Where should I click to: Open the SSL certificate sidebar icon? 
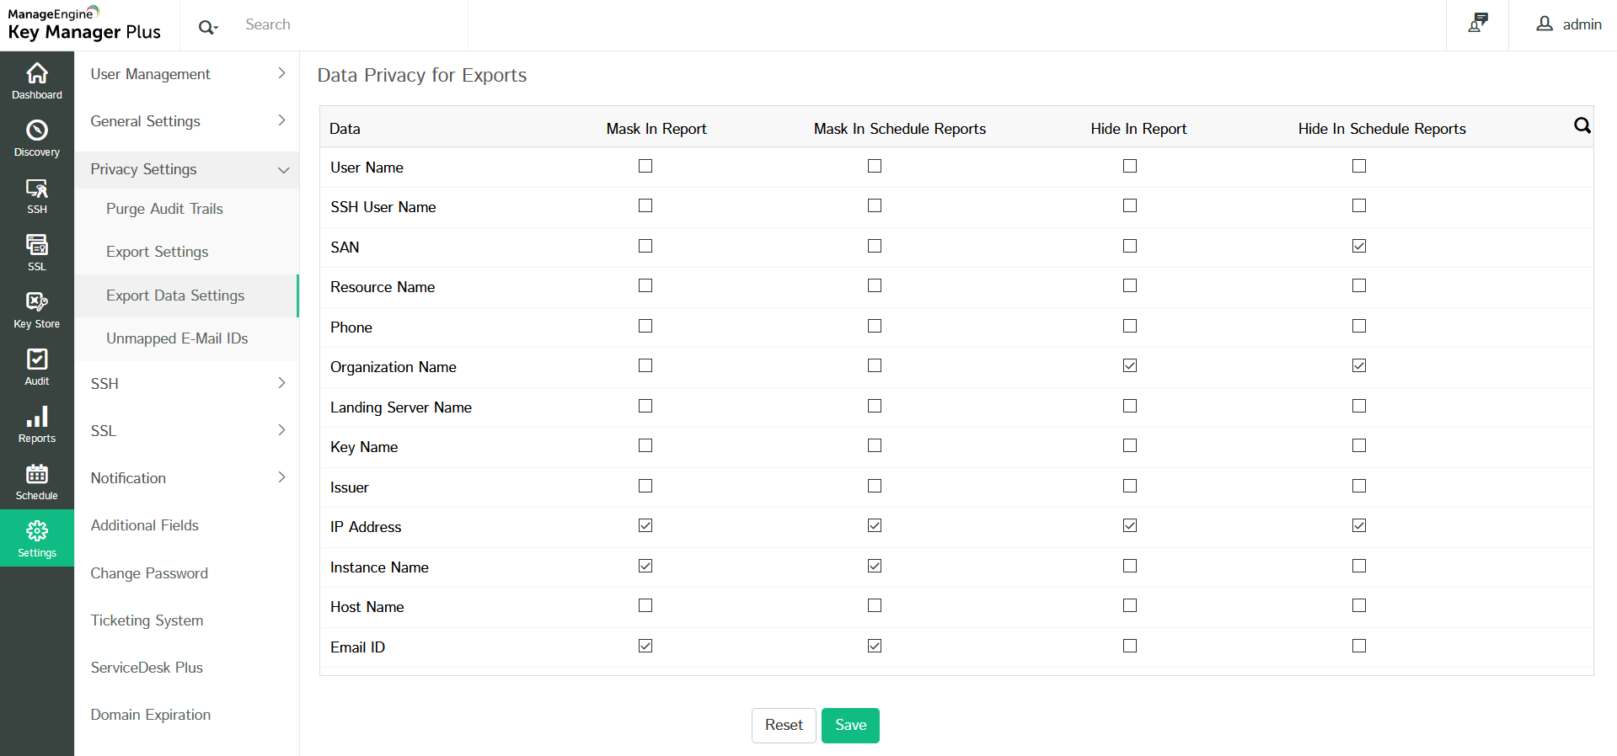tap(37, 246)
